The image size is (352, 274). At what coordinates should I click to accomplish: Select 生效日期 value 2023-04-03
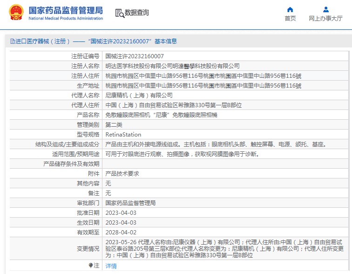[x=121, y=223]
